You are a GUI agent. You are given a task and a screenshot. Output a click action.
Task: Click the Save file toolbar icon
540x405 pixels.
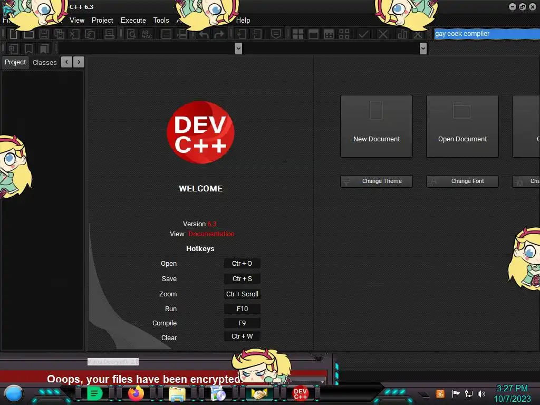44,34
